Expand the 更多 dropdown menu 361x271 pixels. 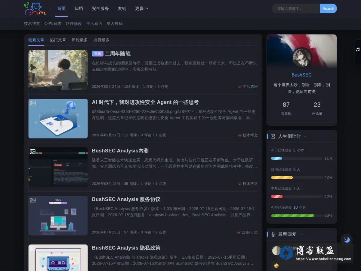pos(142,8)
